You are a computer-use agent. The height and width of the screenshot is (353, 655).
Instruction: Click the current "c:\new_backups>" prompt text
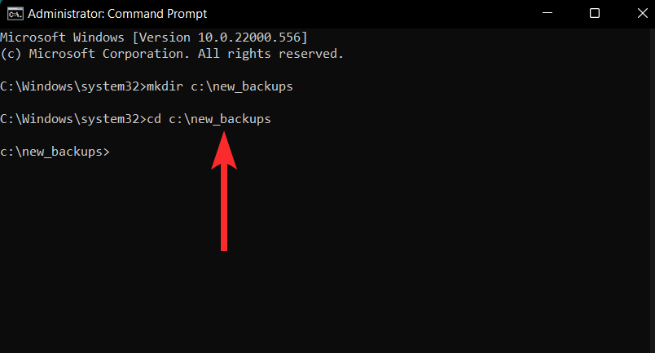click(54, 152)
